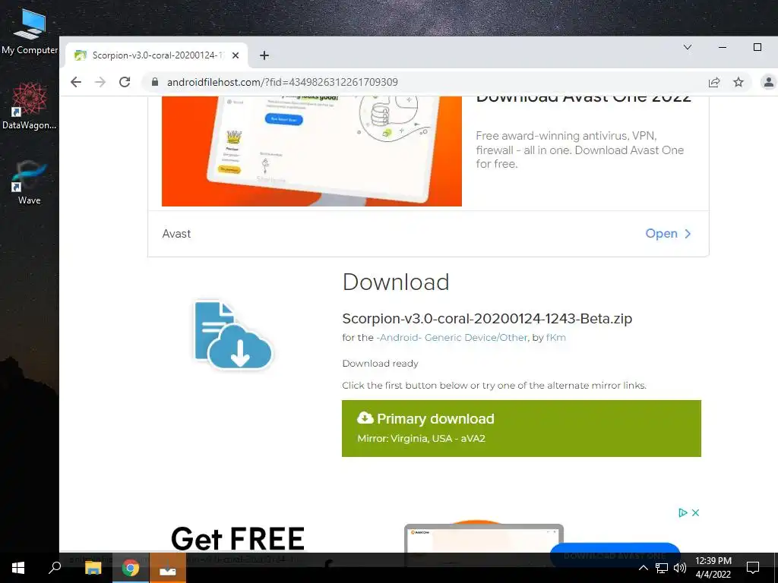Click chevron next to Open

click(x=688, y=234)
